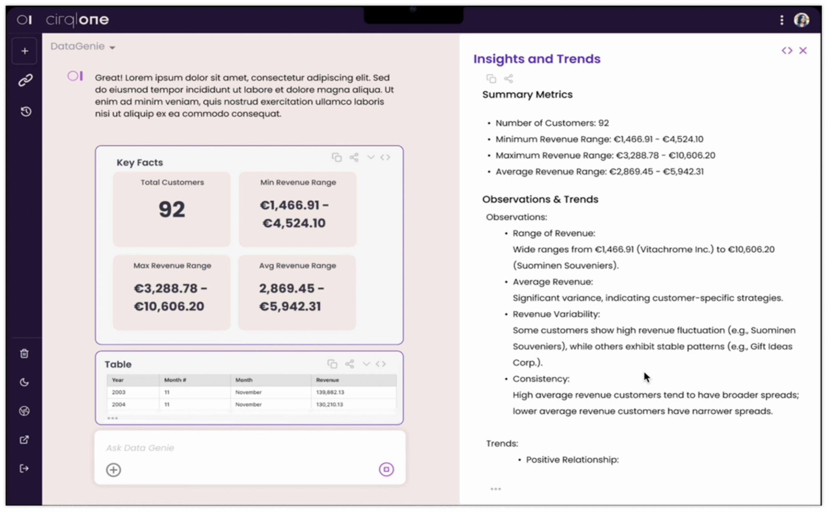
Task: Show code view for Table card
Action: tap(381, 364)
